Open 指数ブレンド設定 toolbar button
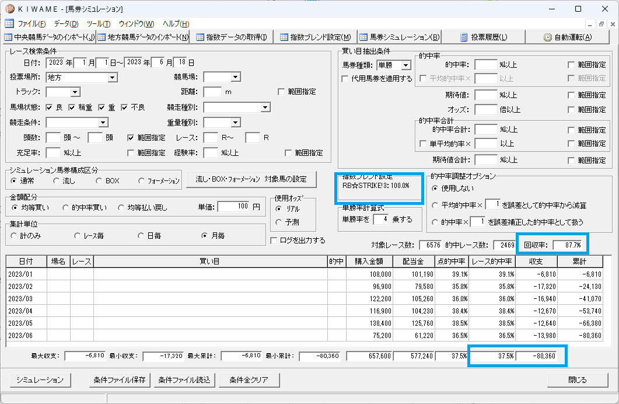 coord(316,37)
